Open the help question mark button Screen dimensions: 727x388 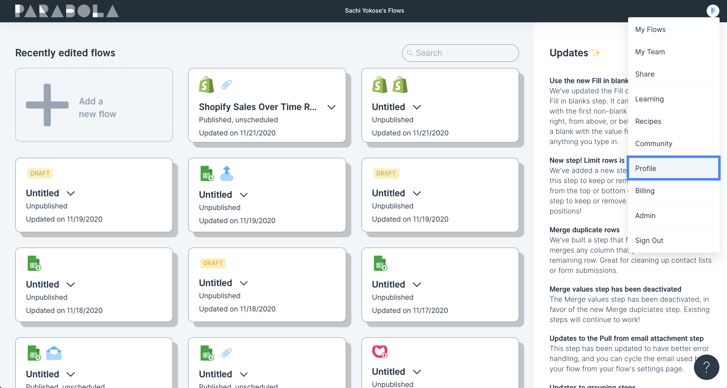pyautogui.click(x=706, y=367)
